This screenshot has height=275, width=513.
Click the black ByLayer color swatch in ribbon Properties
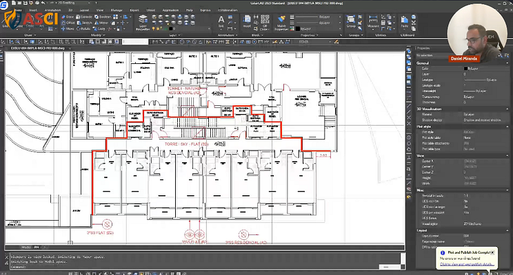pyautogui.click(x=298, y=29)
